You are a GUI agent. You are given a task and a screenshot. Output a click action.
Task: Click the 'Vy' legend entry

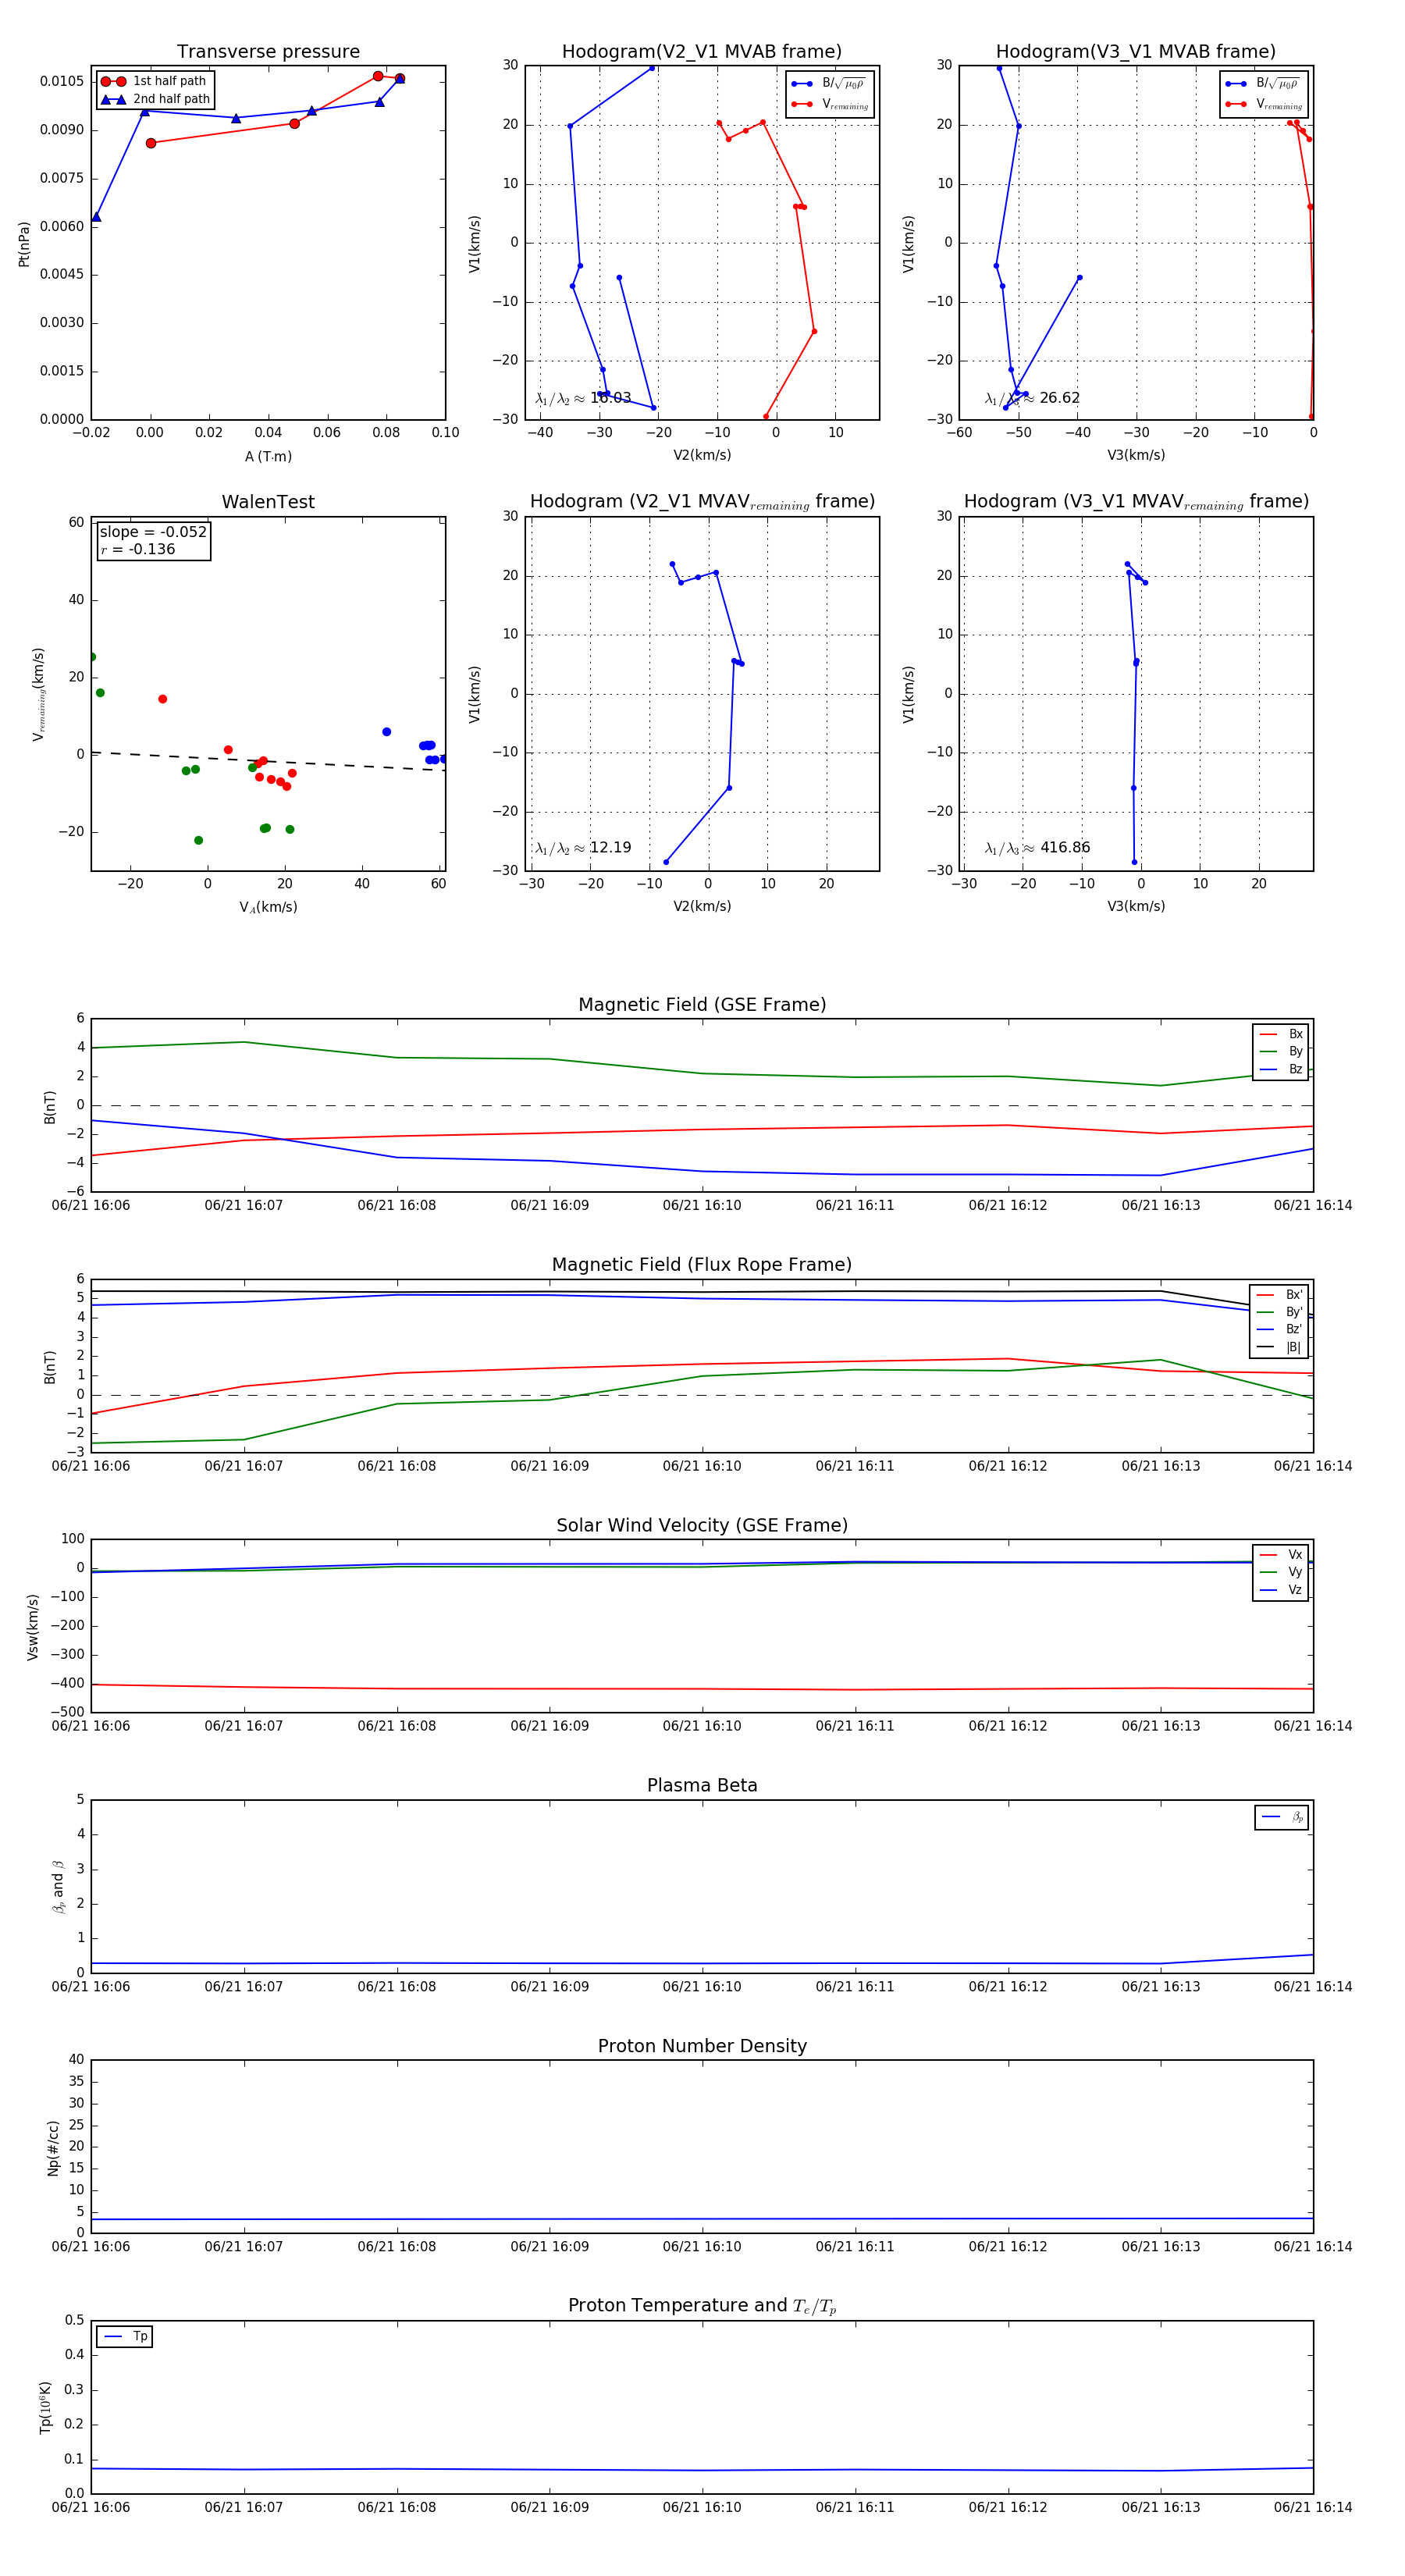coord(1281,1572)
